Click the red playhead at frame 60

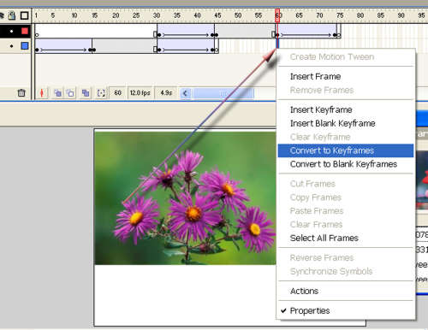point(277,15)
